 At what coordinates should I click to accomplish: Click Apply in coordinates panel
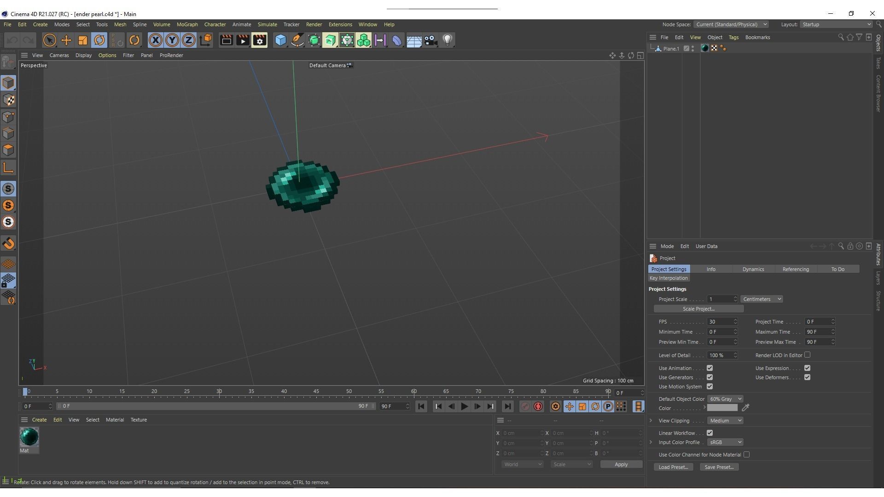pyautogui.click(x=621, y=464)
